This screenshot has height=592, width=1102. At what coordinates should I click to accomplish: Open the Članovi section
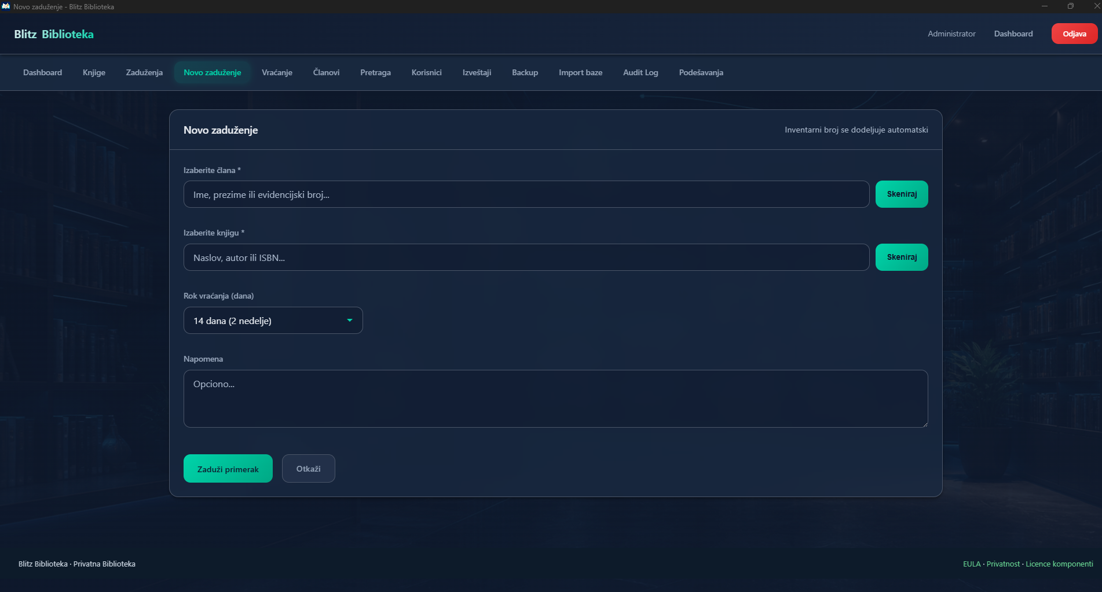pyautogui.click(x=326, y=72)
